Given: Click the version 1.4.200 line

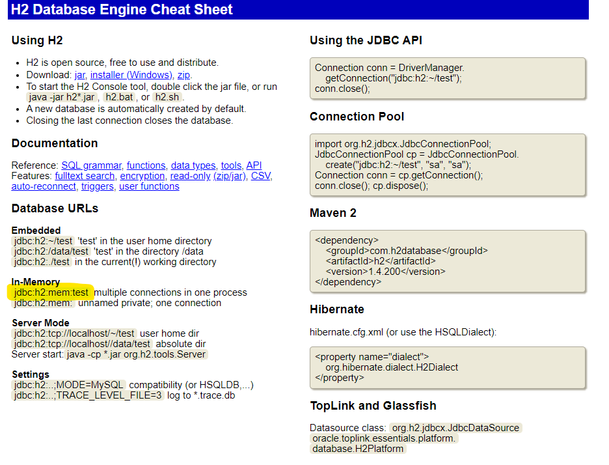Looking at the screenshot, I should point(386,272).
